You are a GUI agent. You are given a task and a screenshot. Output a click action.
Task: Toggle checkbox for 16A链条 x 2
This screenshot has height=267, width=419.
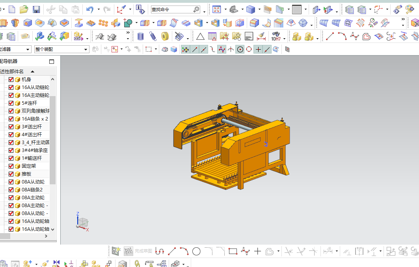click(x=11, y=119)
